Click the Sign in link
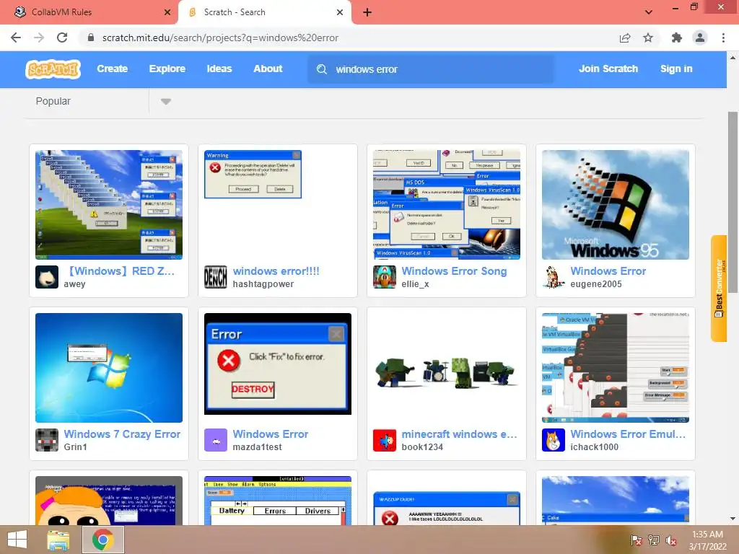This screenshot has height=554, width=739. coord(676,69)
